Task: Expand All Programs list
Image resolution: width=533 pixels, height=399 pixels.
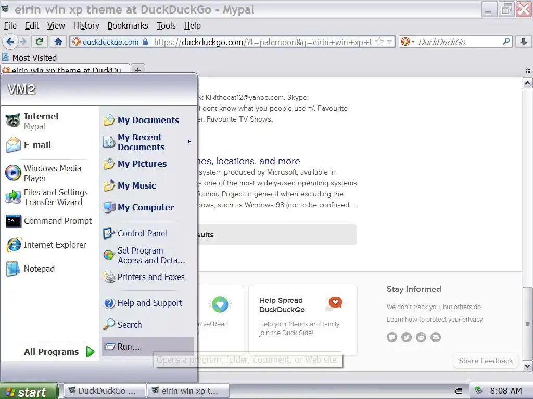Action: click(58, 352)
